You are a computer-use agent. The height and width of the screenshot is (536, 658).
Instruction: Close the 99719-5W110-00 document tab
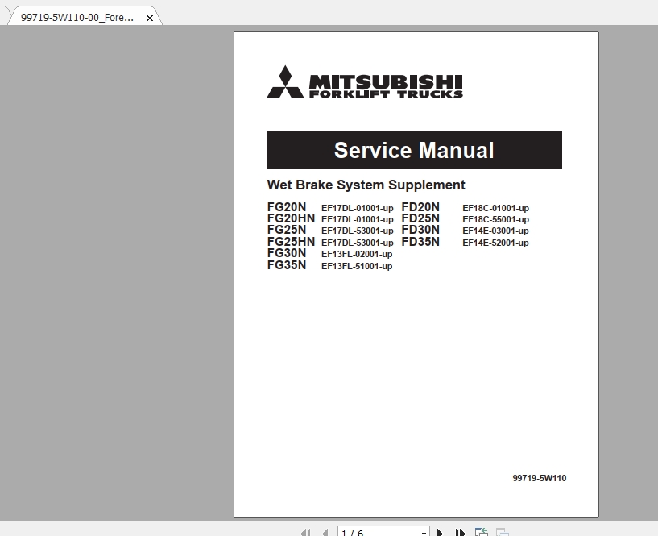150,16
